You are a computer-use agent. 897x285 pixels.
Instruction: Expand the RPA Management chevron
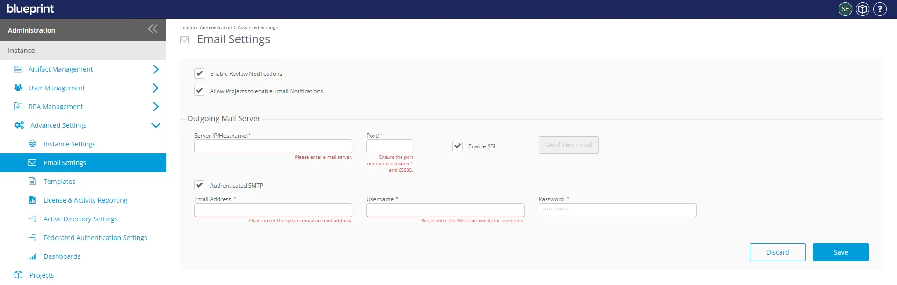click(x=156, y=107)
